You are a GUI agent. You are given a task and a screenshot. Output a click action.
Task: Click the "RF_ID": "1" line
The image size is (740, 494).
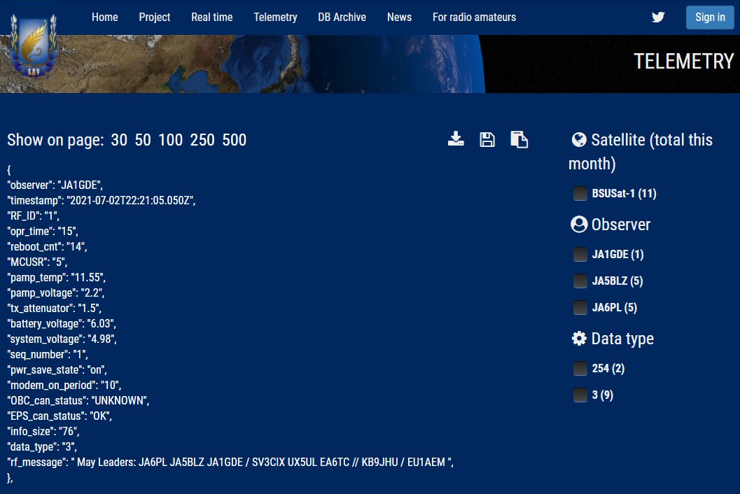34,216
